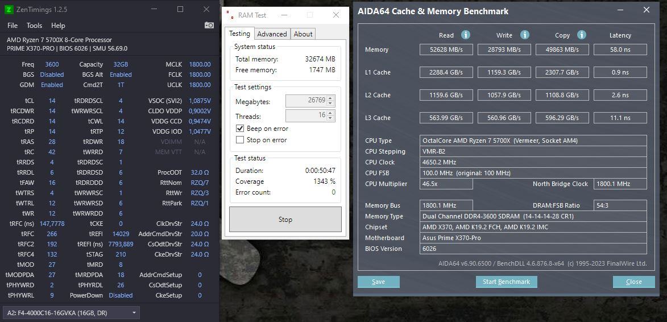The height and width of the screenshot is (322, 667).
Task: Open the memory module A2 dropdown
Action: [71, 313]
